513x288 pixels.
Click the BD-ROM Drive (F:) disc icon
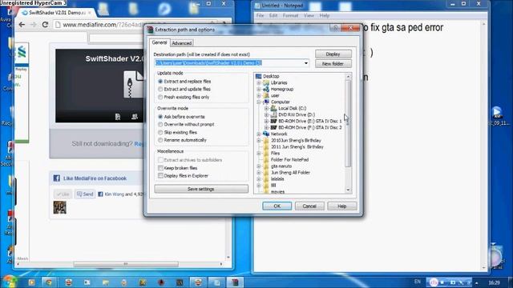tap(273, 127)
